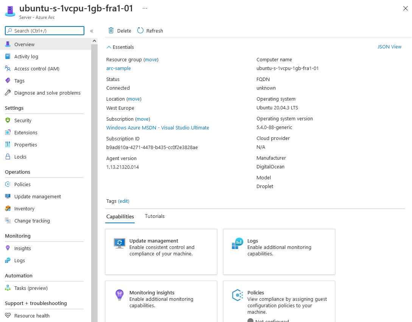Viewport: 412px width, 322px height.
Task: Select the Computer name value text
Action: (x=288, y=68)
